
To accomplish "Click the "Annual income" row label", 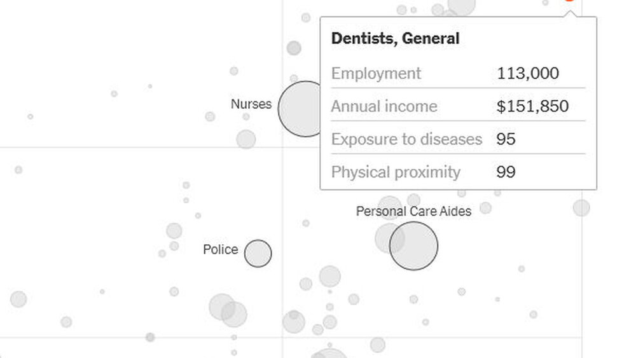I will tap(384, 106).
